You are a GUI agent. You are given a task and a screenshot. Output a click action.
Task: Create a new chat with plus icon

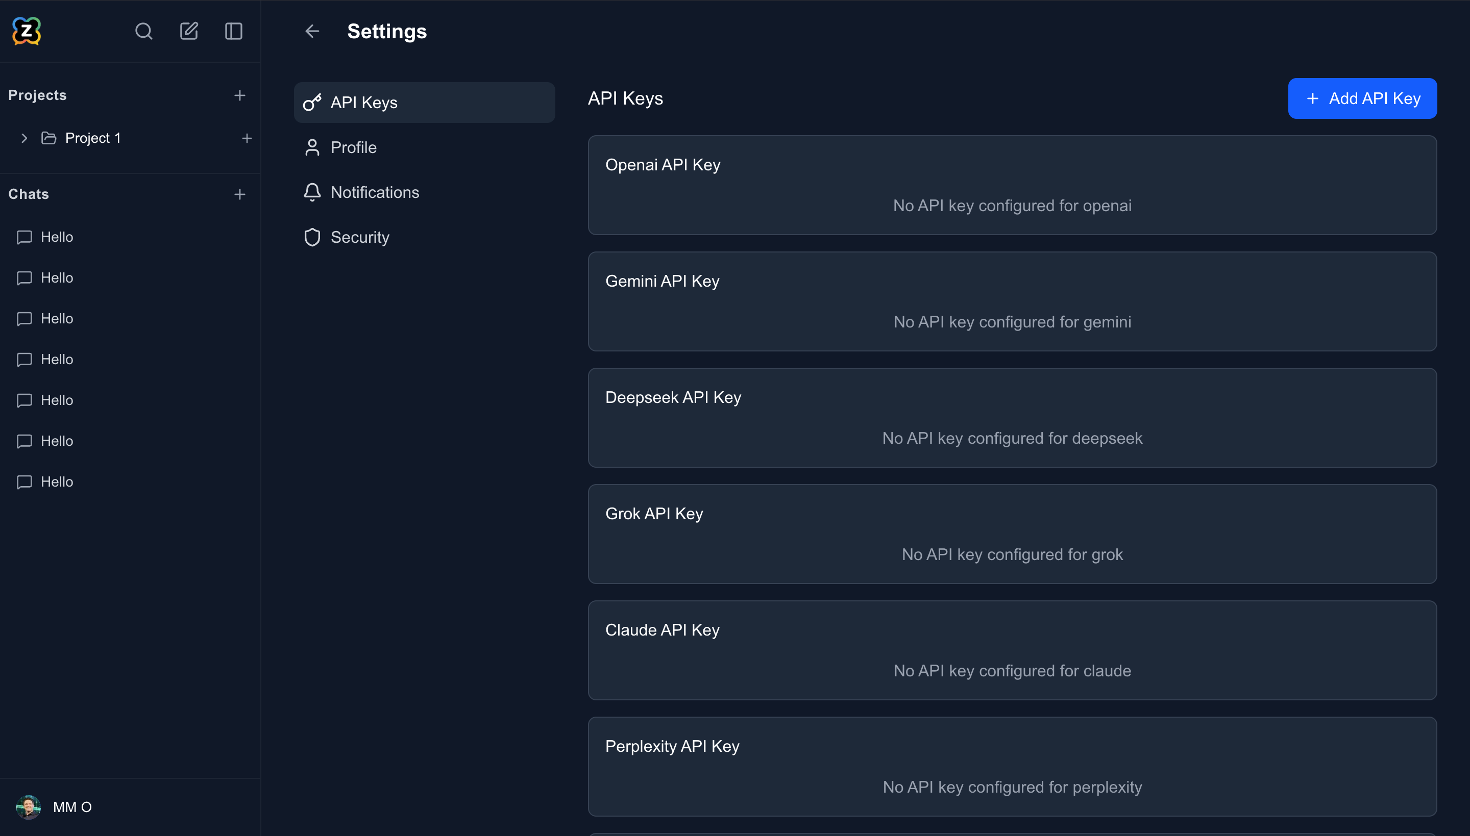point(239,195)
